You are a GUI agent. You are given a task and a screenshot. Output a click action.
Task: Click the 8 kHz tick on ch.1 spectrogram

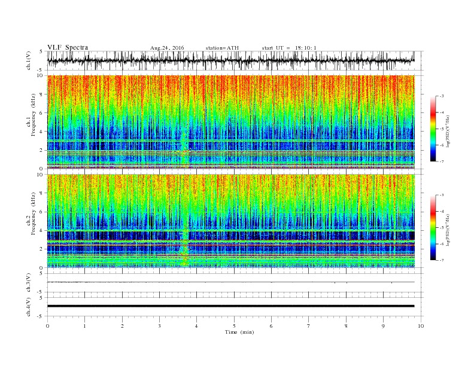pos(42,94)
